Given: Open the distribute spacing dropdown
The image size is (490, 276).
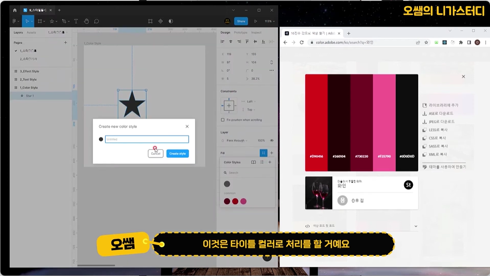Looking at the screenshot, I should pos(272,42).
